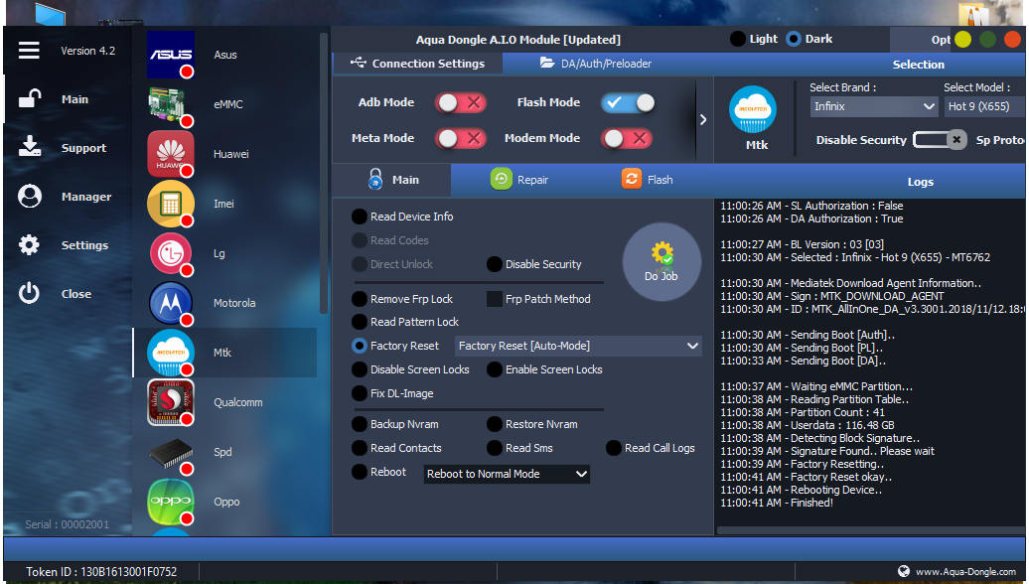The width and height of the screenshot is (1029, 584).
Task: Open the Select Brand Infinix dropdown
Action: coord(874,106)
